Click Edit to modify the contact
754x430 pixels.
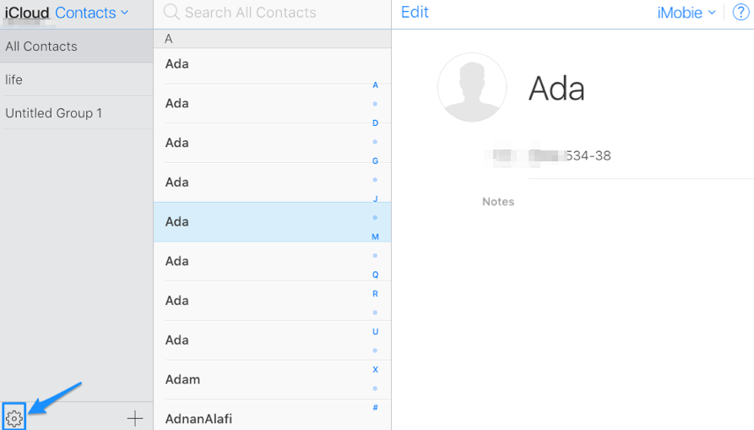[x=415, y=13]
